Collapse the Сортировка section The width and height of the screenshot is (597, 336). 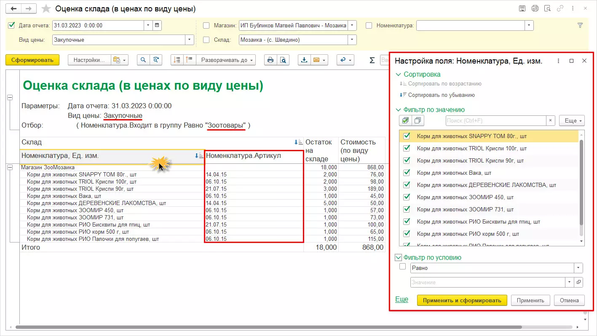399,75
